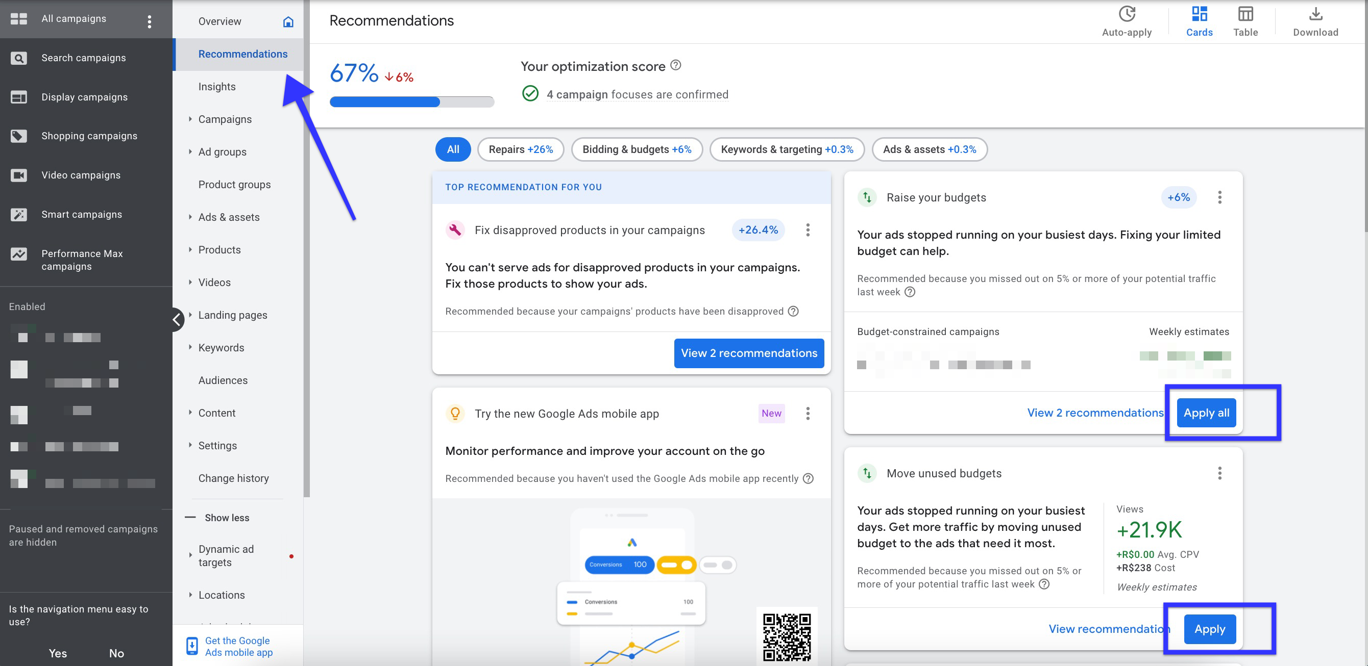Viewport: 1368px width, 666px height.
Task: Expand the Videos menu section
Action: (x=190, y=283)
